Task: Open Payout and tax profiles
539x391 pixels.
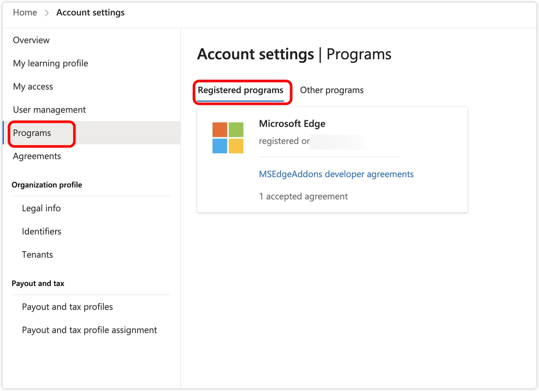Action: pos(67,307)
